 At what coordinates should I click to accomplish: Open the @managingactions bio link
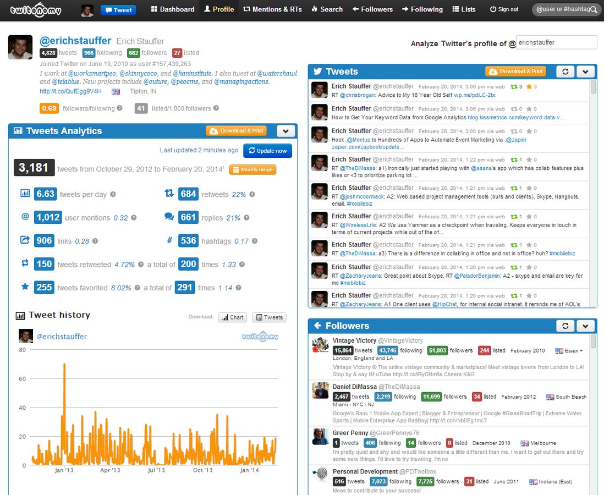241,81
